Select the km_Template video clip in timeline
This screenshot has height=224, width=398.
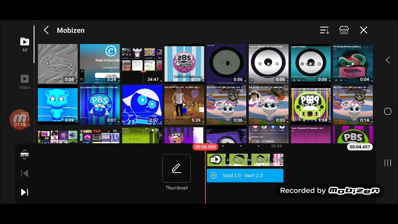point(245,160)
